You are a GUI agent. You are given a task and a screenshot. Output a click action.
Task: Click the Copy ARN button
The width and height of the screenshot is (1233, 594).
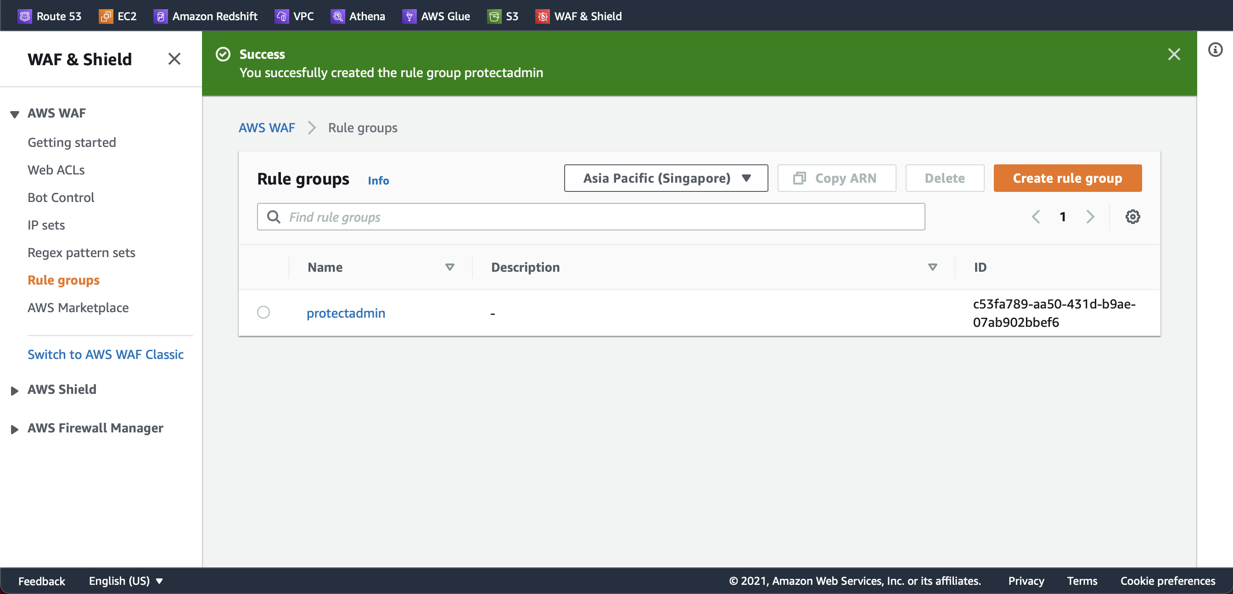click(836, 178)
